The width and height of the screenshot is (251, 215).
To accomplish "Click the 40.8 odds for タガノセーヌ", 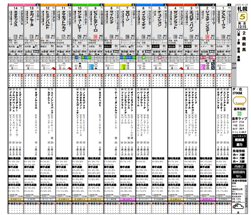I will click(27, 66).
